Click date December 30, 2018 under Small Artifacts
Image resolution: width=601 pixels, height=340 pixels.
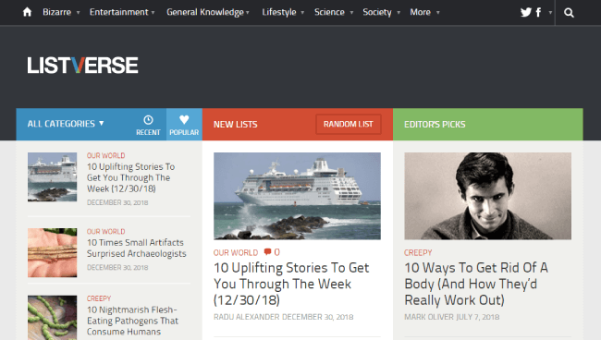tap(117, 268)
